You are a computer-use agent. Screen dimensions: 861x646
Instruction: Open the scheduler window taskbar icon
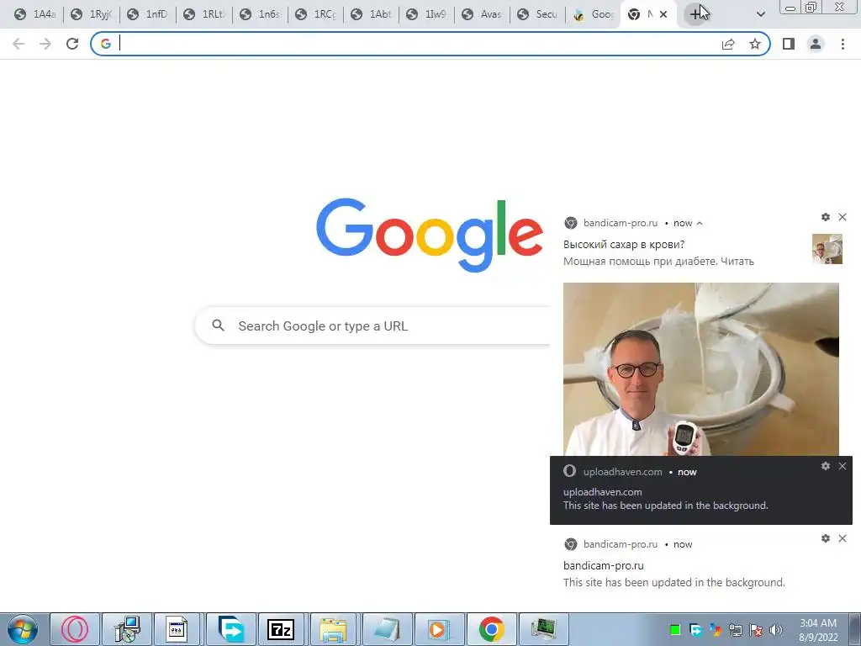tap(177, 629)
